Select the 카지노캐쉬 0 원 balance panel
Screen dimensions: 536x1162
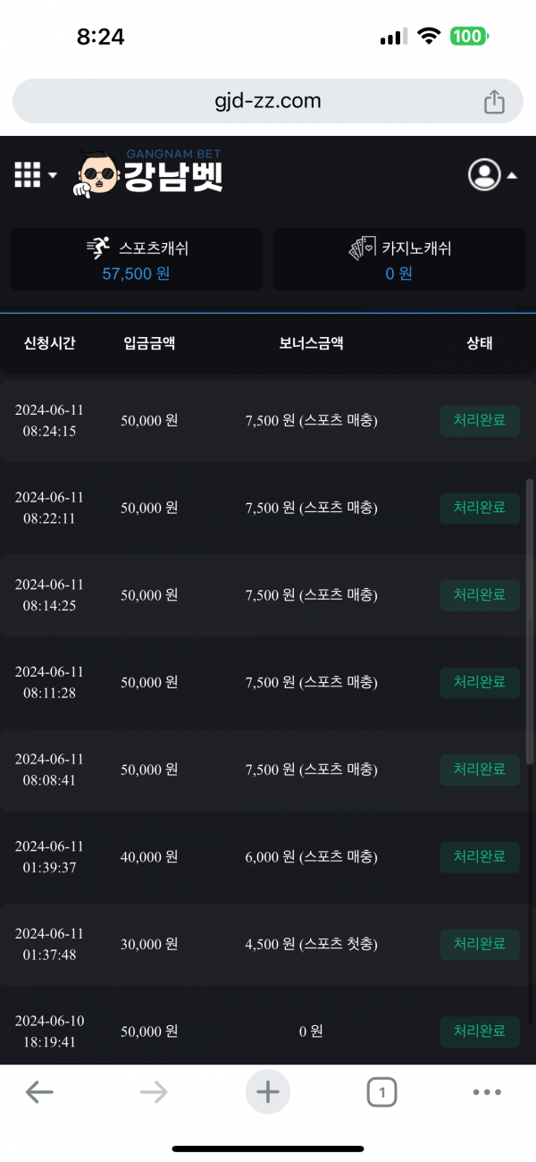398,259
